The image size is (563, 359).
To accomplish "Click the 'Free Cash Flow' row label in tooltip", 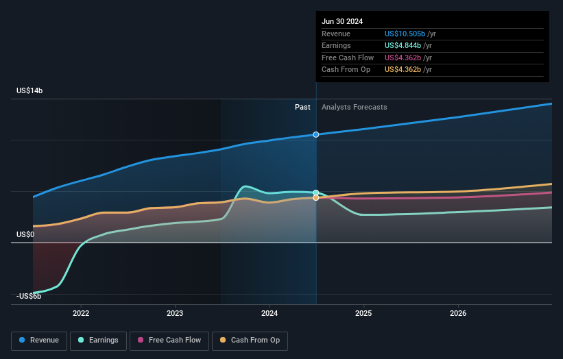I will click(348, 58).
